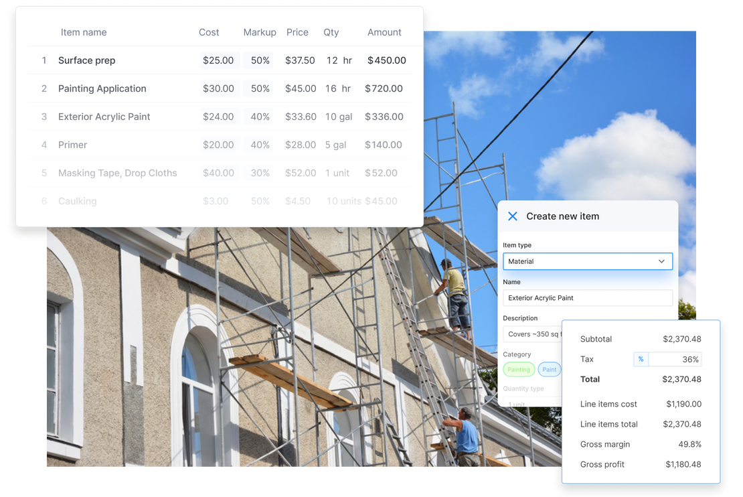
Task: Click the Description field starting with Covers ~350
Action: pyautogui.click(x=533, y=334)
